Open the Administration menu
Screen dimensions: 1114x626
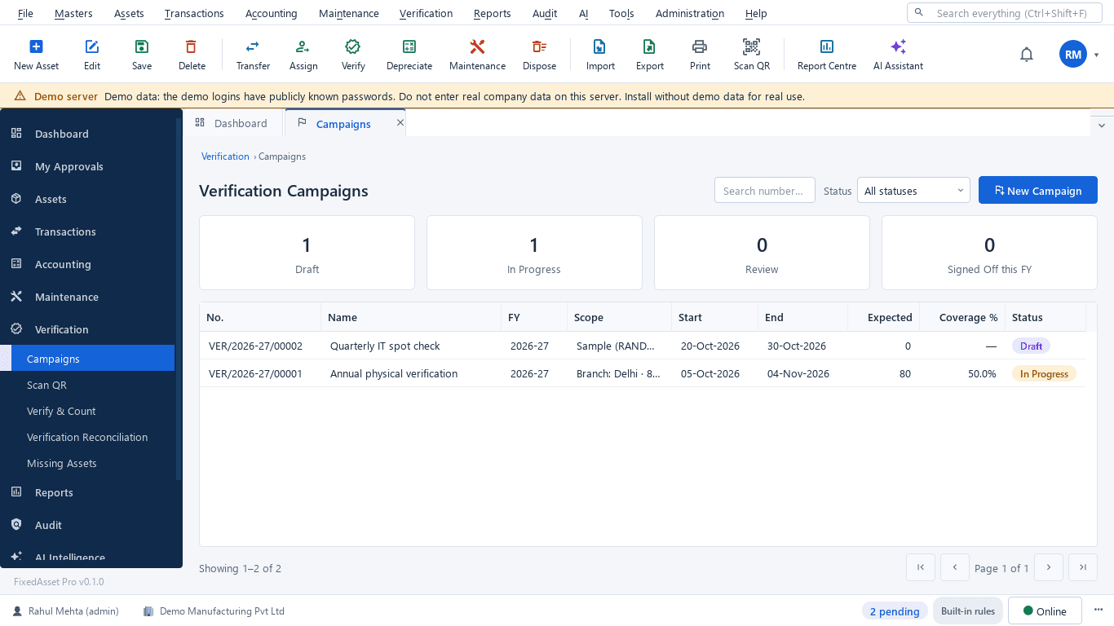(x=690, y=13)
